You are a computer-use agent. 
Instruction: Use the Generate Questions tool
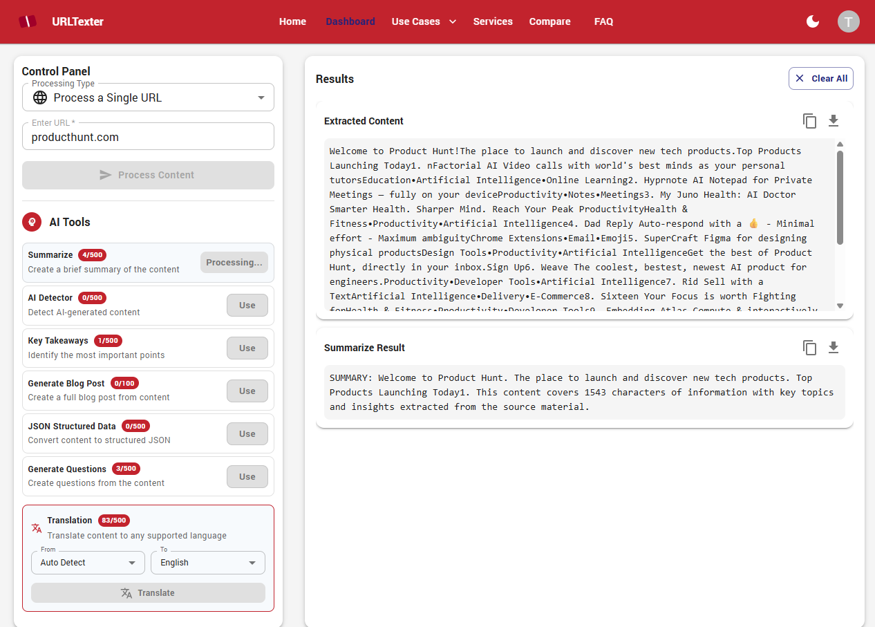[x=247, y=477]
